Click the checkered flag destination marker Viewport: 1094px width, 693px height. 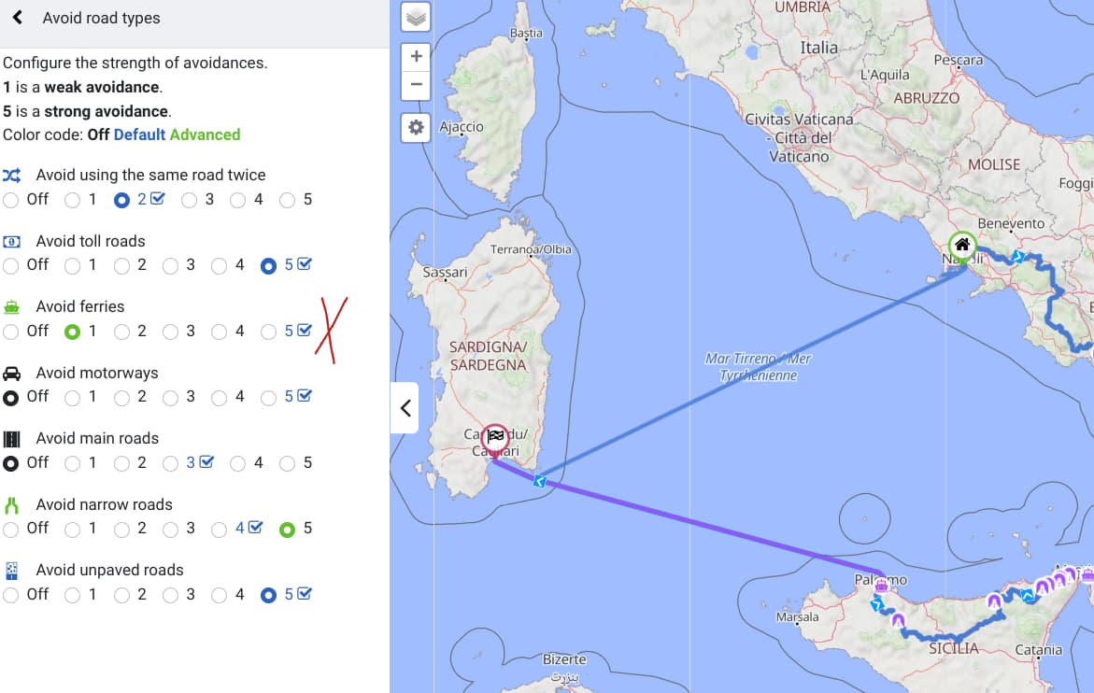click(x=494, y=436)
